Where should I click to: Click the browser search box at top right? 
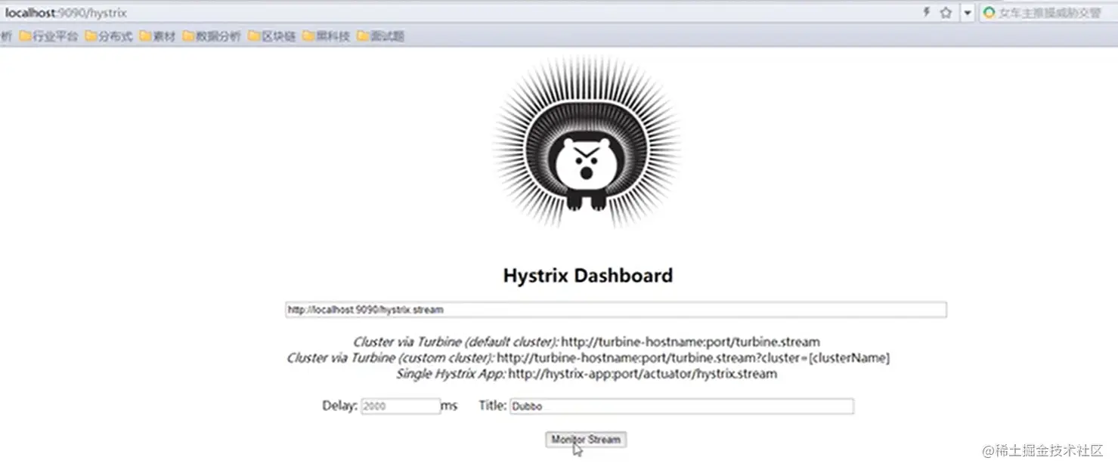(x=1048, y=13)
